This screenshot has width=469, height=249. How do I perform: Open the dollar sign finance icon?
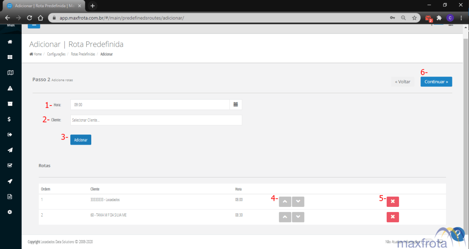tap(10, 119)
